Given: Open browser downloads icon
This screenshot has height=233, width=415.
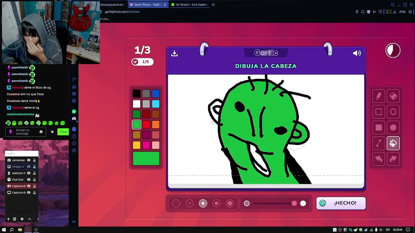Looking at the screenshot, I should tap(395, 12).
